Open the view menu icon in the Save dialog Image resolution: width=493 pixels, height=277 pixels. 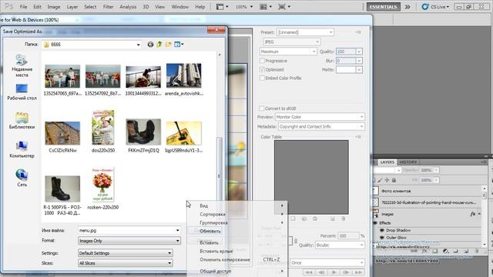(x=178, y=45)
